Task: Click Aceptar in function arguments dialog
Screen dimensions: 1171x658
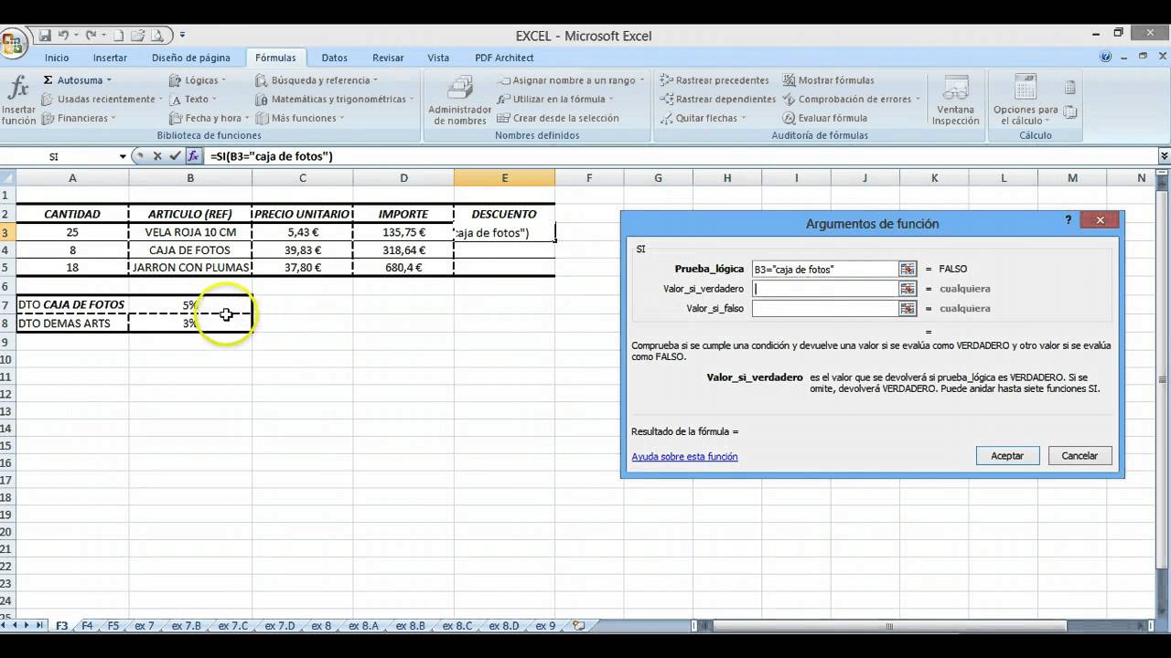Action: pos(1007,455)
